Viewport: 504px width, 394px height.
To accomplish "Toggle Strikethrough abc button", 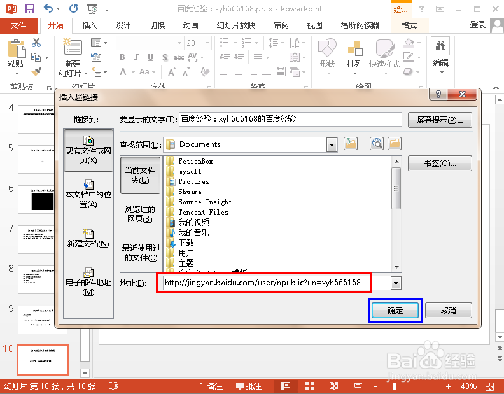I will click(179, 57).
